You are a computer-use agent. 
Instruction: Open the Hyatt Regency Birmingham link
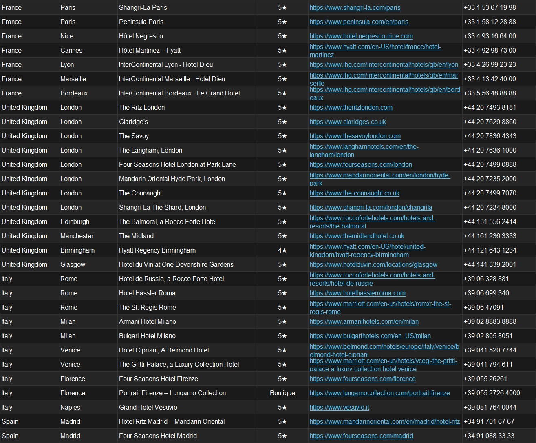click(367, 250)
